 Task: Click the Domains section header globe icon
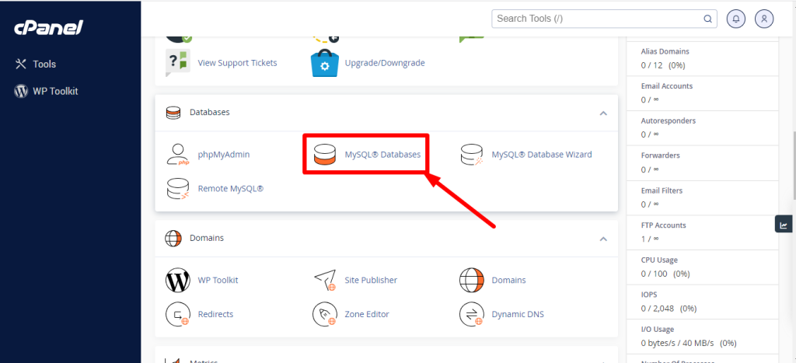click(x=173, y=238)
